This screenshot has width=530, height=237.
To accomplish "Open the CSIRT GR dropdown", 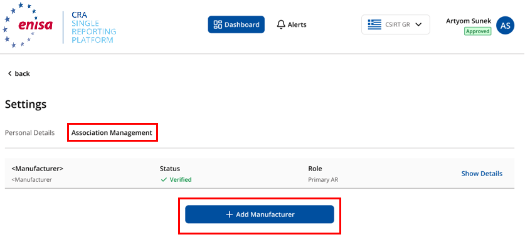I will point(396,24).
